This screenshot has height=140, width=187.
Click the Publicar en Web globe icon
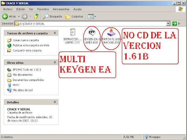coord(9,45)
